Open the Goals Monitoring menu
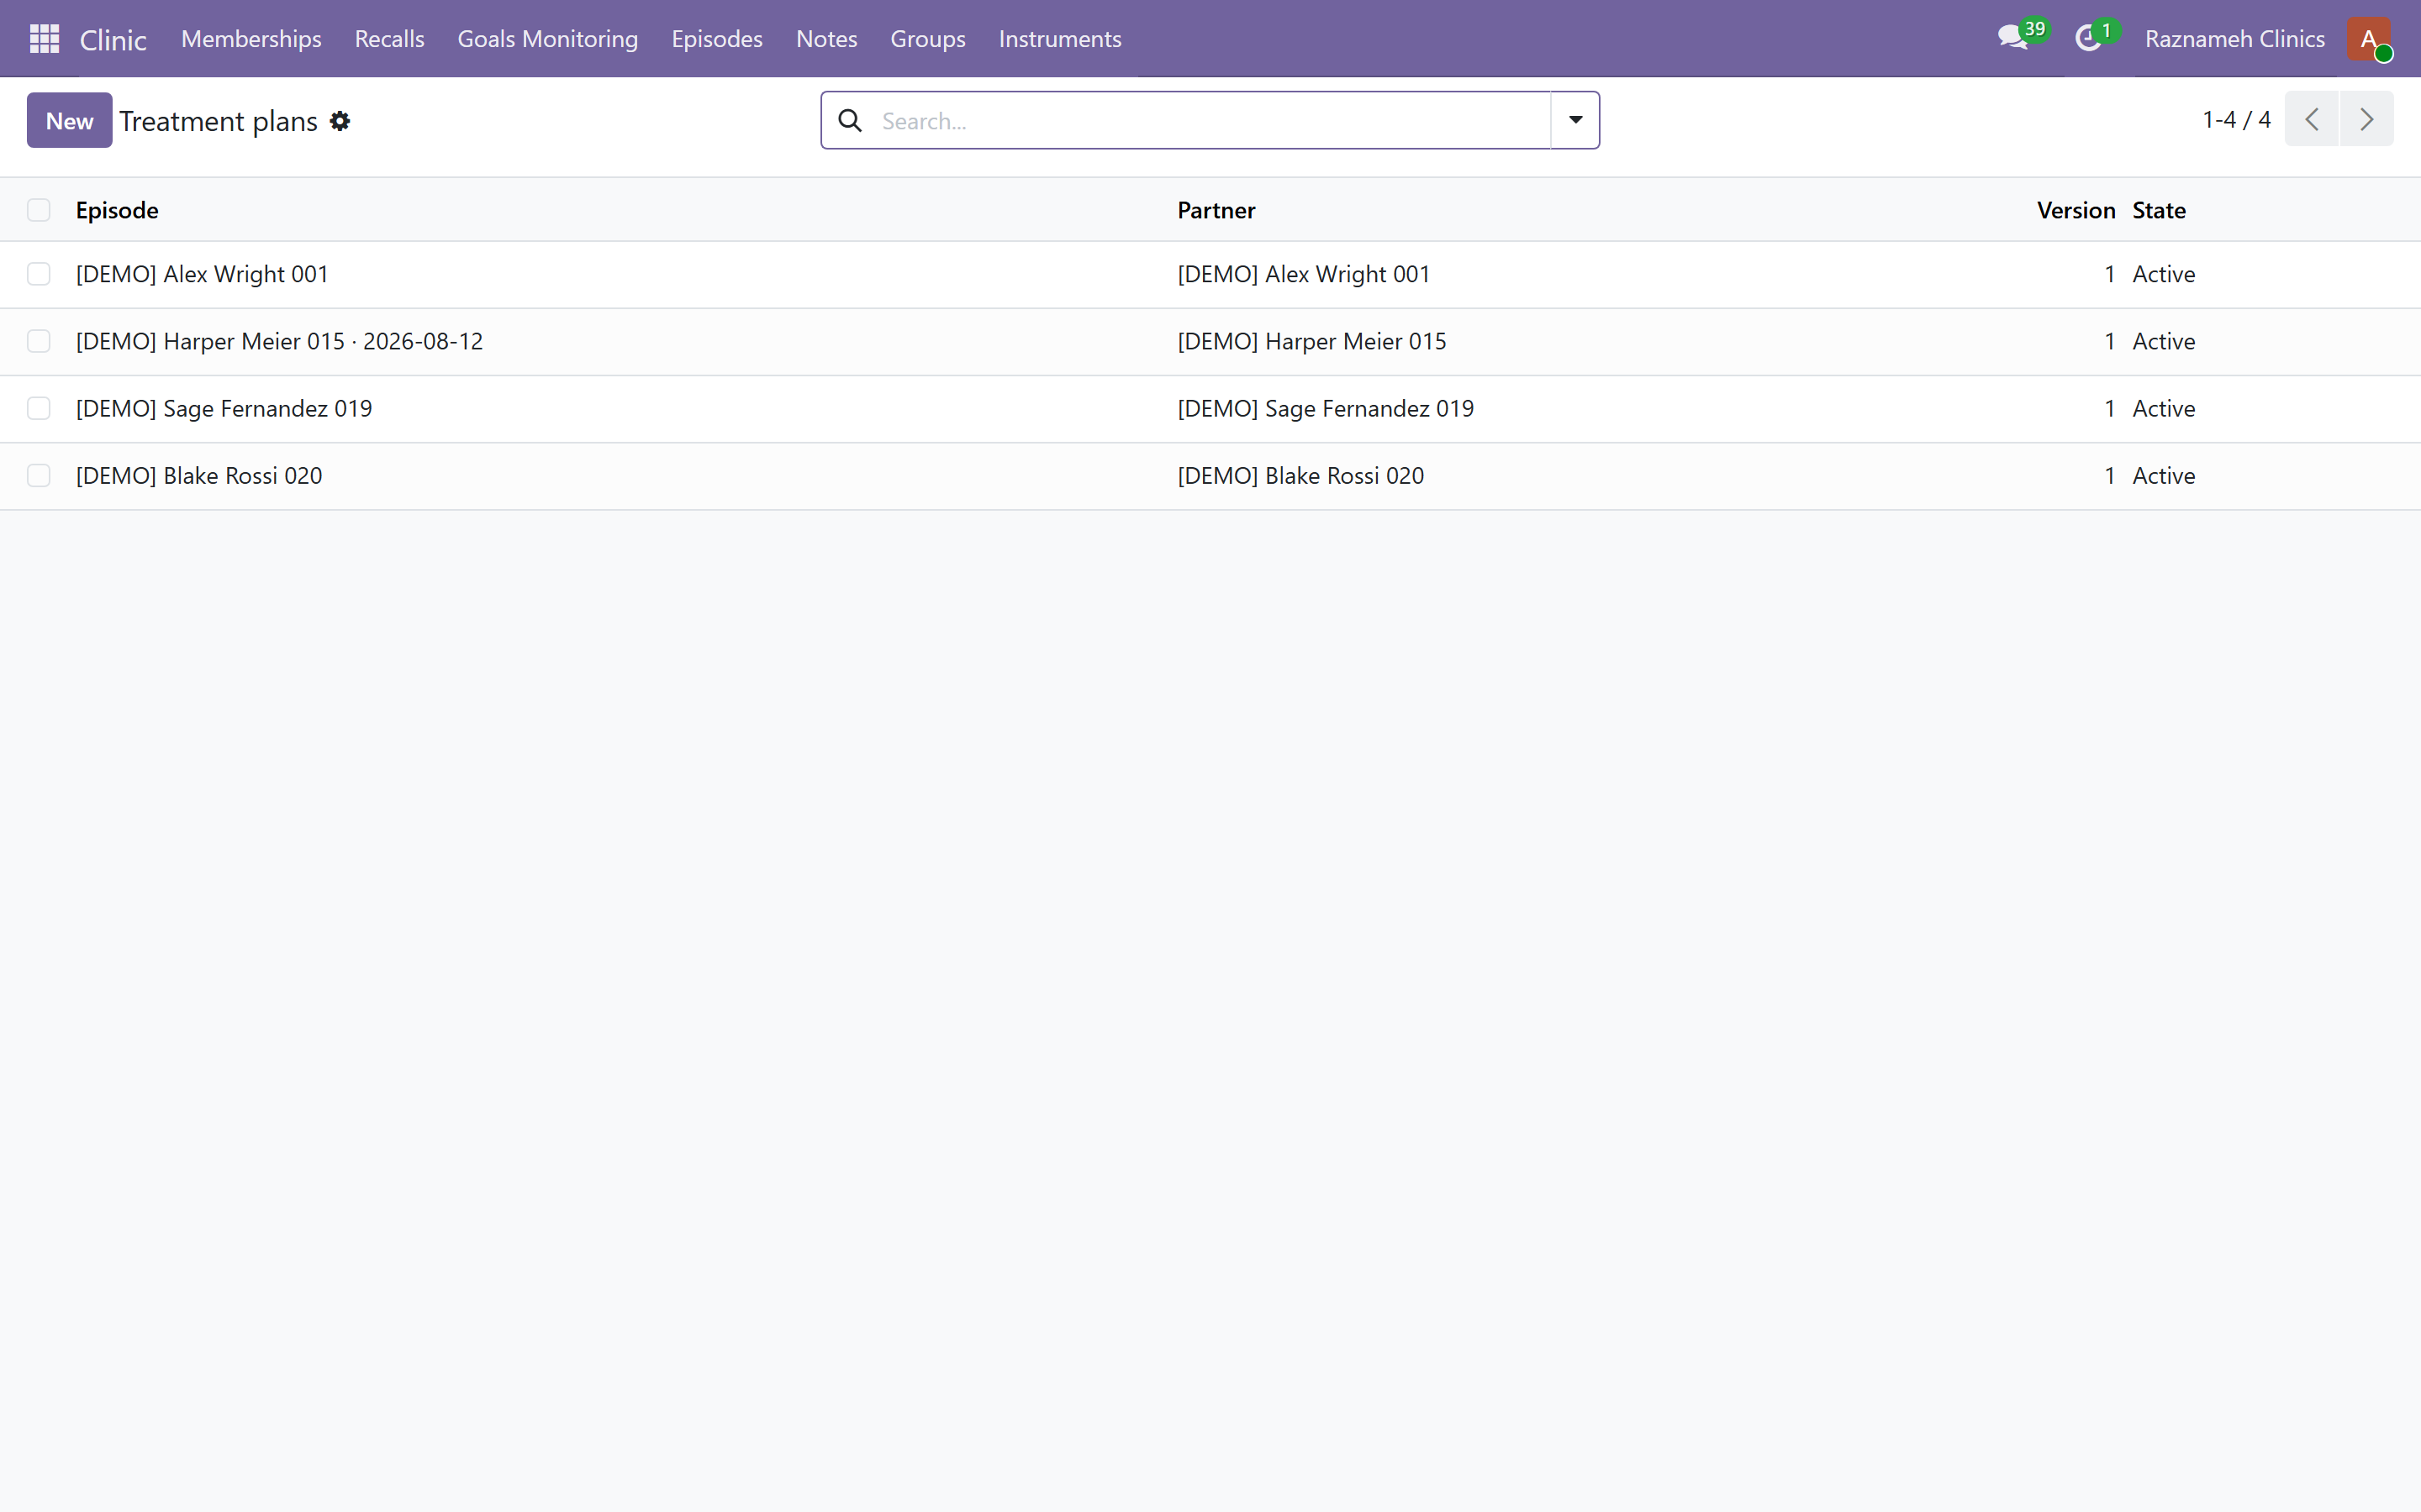 pos(547,39)
